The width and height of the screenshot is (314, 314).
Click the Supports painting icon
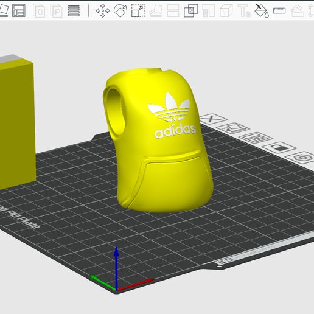209,10
